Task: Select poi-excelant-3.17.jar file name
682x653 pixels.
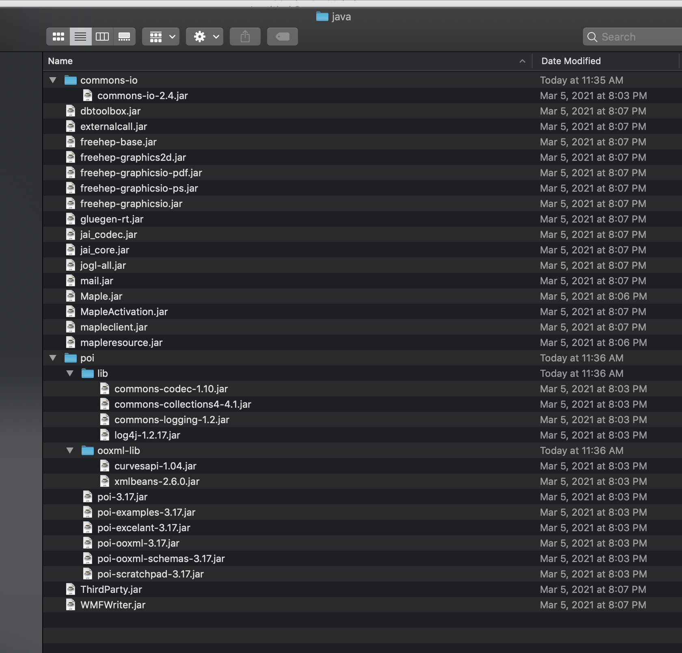Action: (x=144, y=528)
